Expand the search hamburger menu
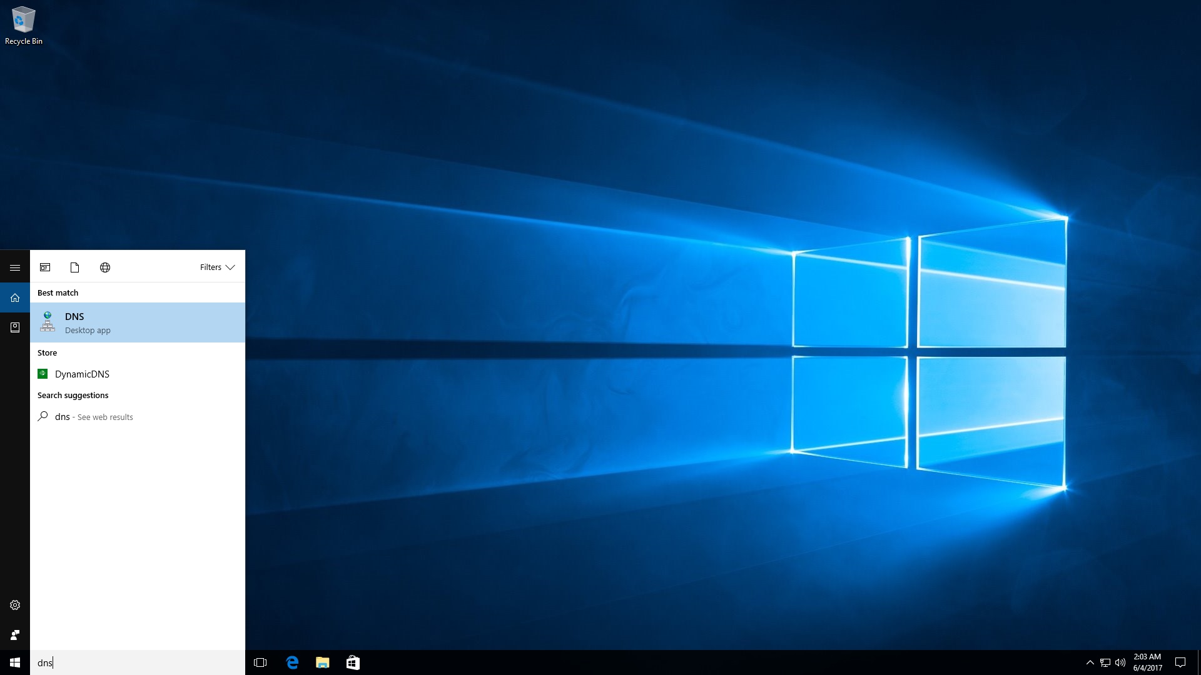Viewport: 1201px width, 675px height. pyautogui.click(x=15, y=267)
